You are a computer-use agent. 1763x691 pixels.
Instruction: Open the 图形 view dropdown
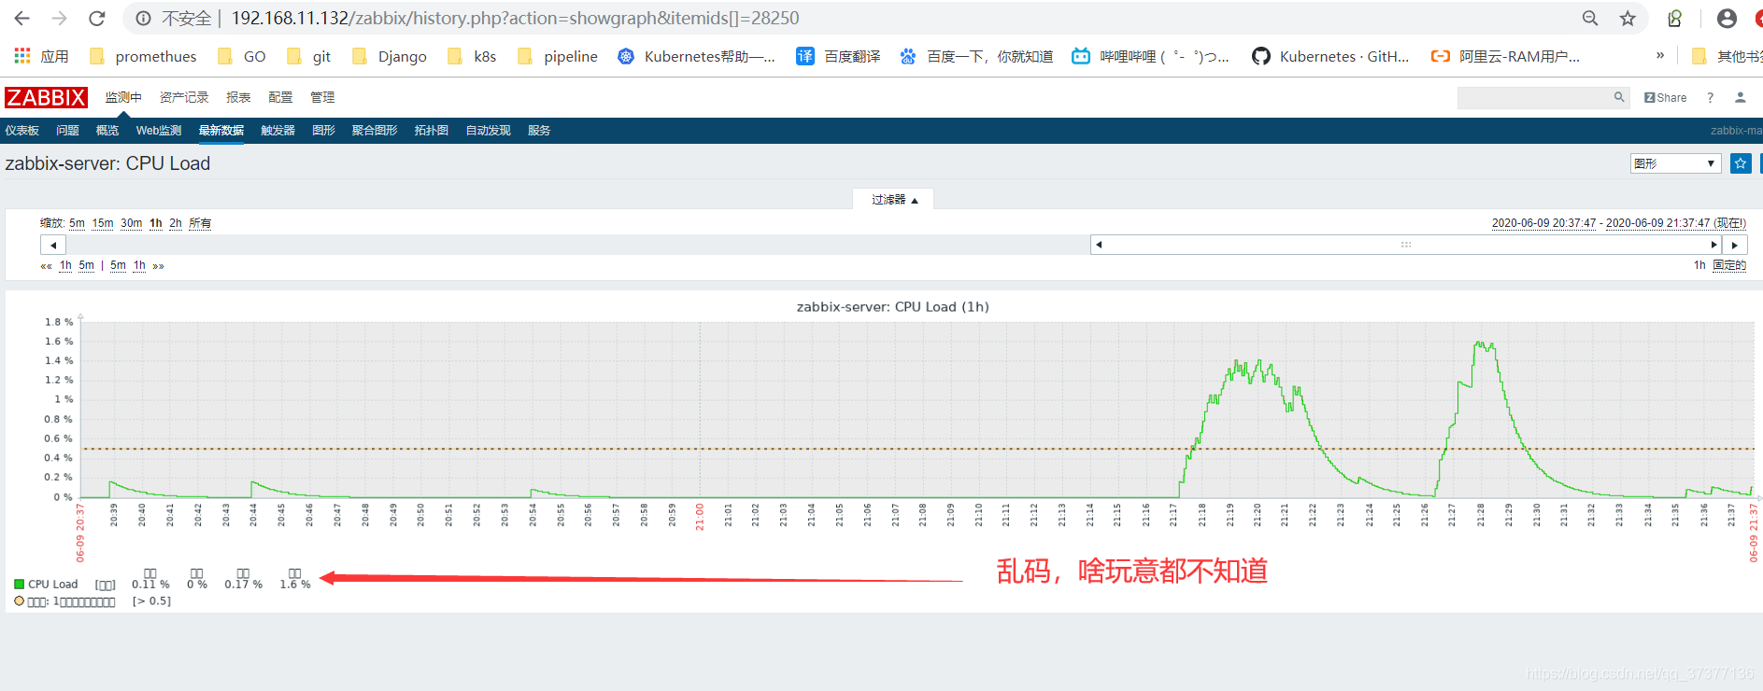click(1675, 163)
